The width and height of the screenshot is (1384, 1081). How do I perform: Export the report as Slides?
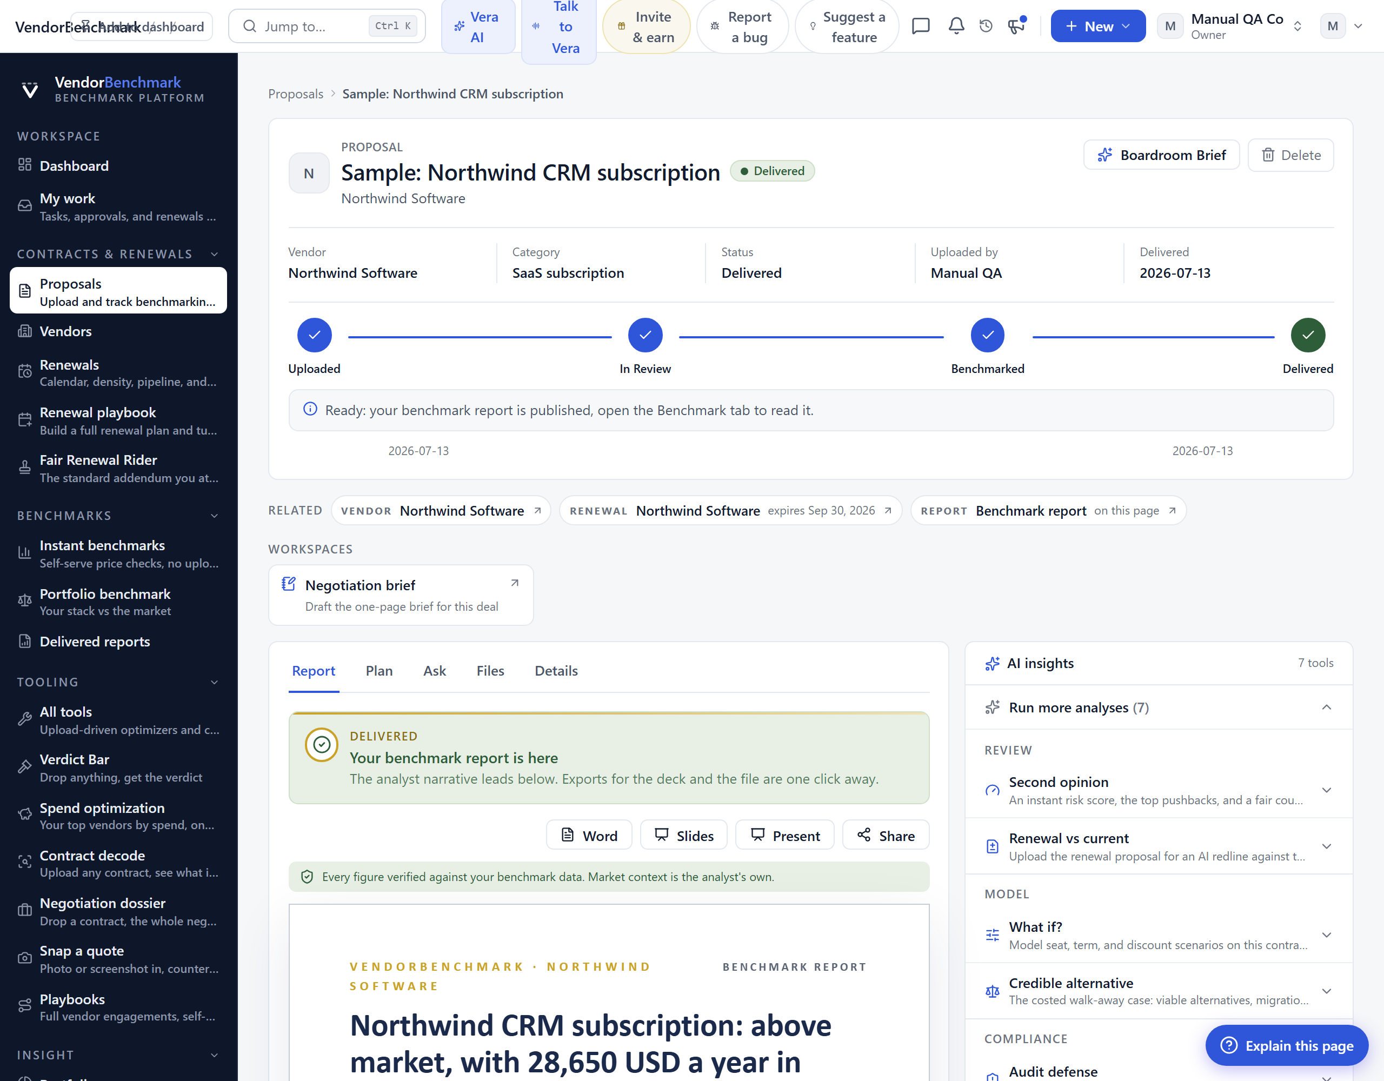(x=683, y=835)
